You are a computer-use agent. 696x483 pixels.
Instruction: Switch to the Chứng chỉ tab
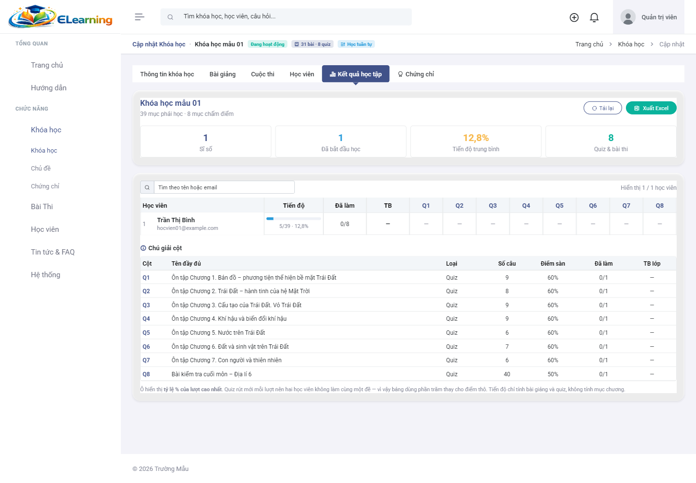coord(416,74)
